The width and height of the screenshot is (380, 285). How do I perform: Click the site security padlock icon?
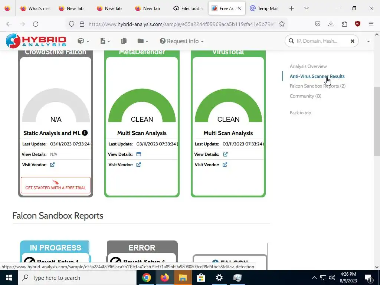tap(82, 24)
